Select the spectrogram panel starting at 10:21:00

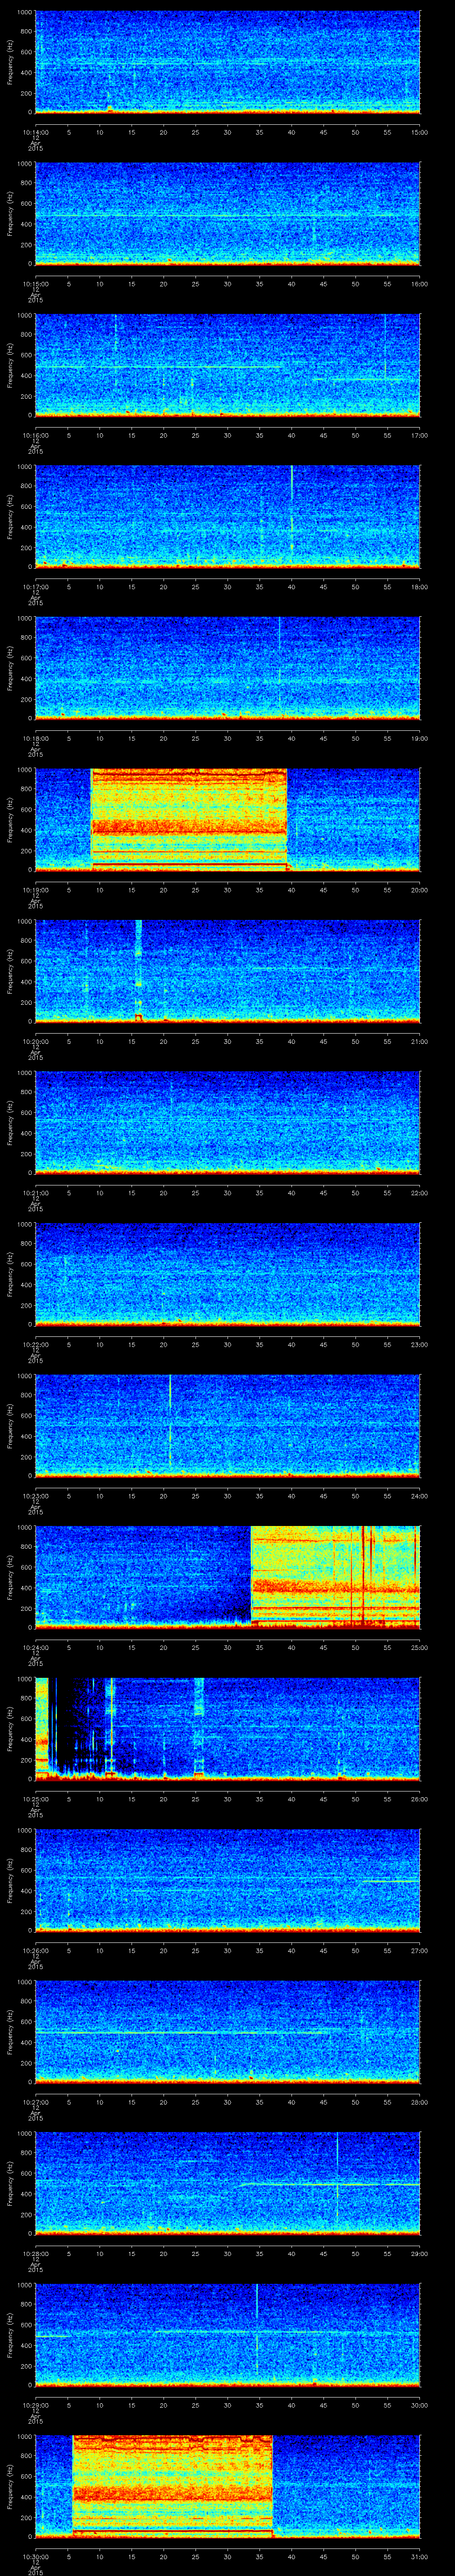227,1123
